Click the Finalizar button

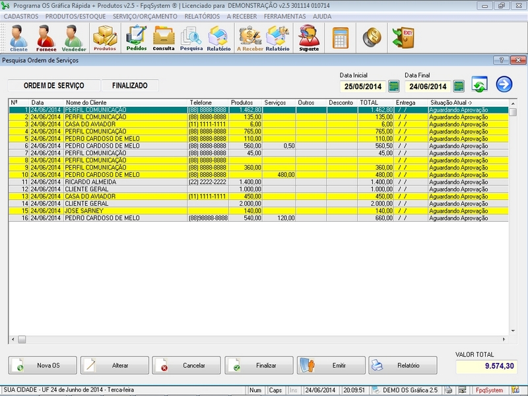point(259,365)
